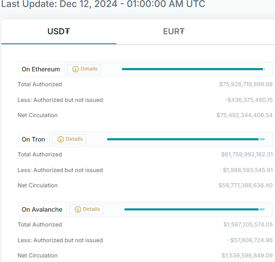The width and height of the screenshot is (275, 262).
Task: Click the Ethereum circulation progress bar
Action: pyautogui.click(x=193, y=69)
